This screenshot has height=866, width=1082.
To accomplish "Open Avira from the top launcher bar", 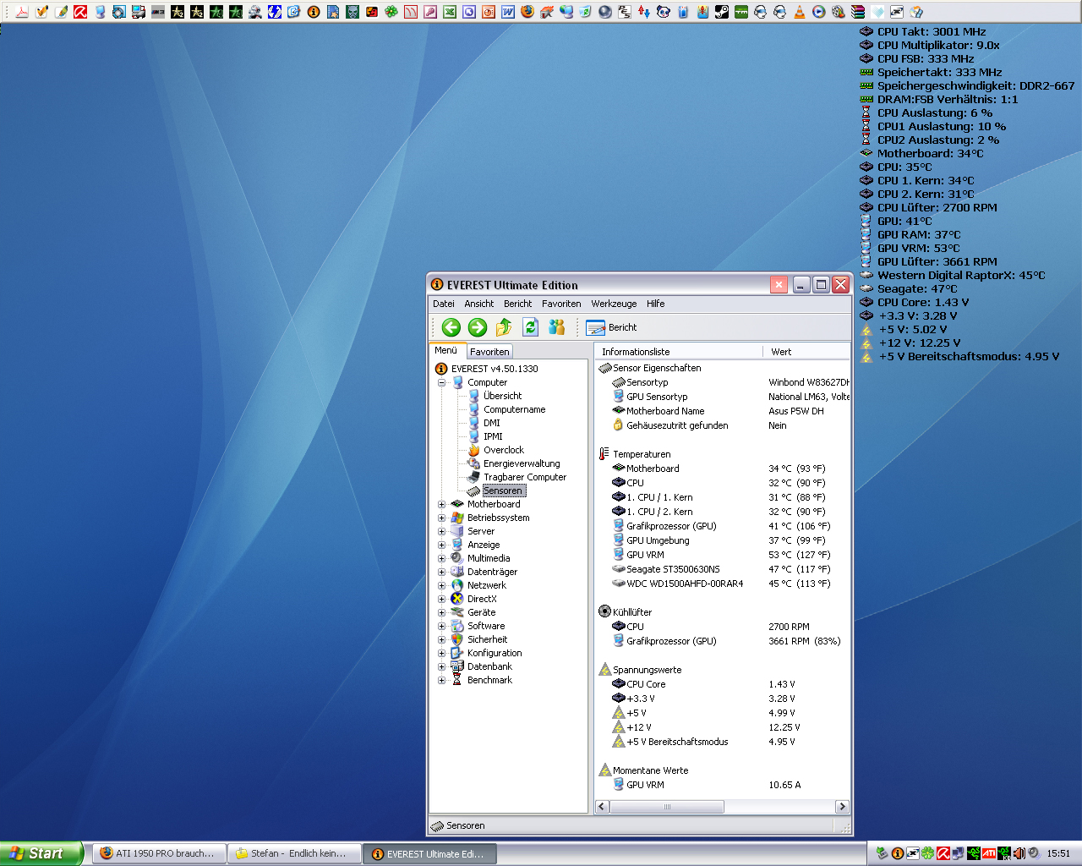I will click(80, 12).
